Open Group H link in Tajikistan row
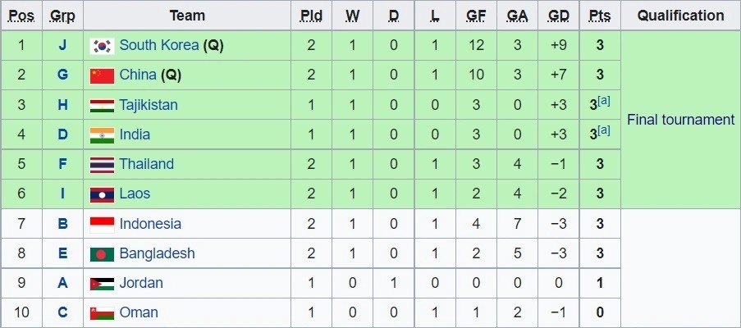Screen dimensions: 741x328 point(62,105)
